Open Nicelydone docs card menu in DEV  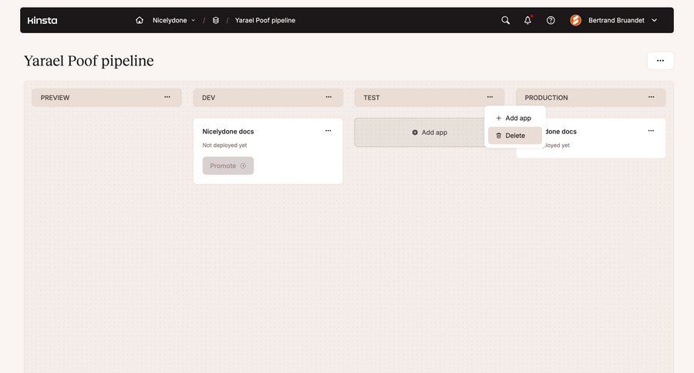[328, 131]
